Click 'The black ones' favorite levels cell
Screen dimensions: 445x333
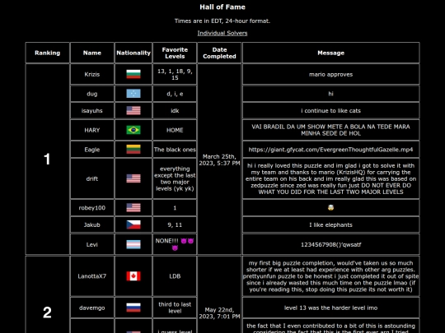tap(175, 150)
